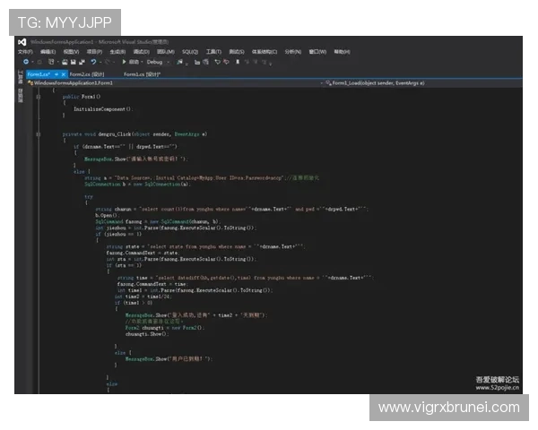Open the SQL(Q) menu
Screen dimensions: 538x430
point(189,52)
